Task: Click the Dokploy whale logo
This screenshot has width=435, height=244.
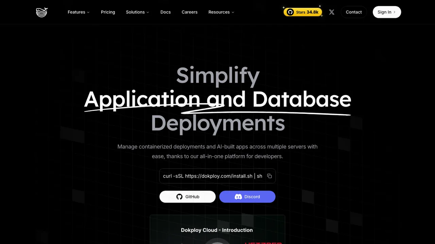Action: (42, 12)
